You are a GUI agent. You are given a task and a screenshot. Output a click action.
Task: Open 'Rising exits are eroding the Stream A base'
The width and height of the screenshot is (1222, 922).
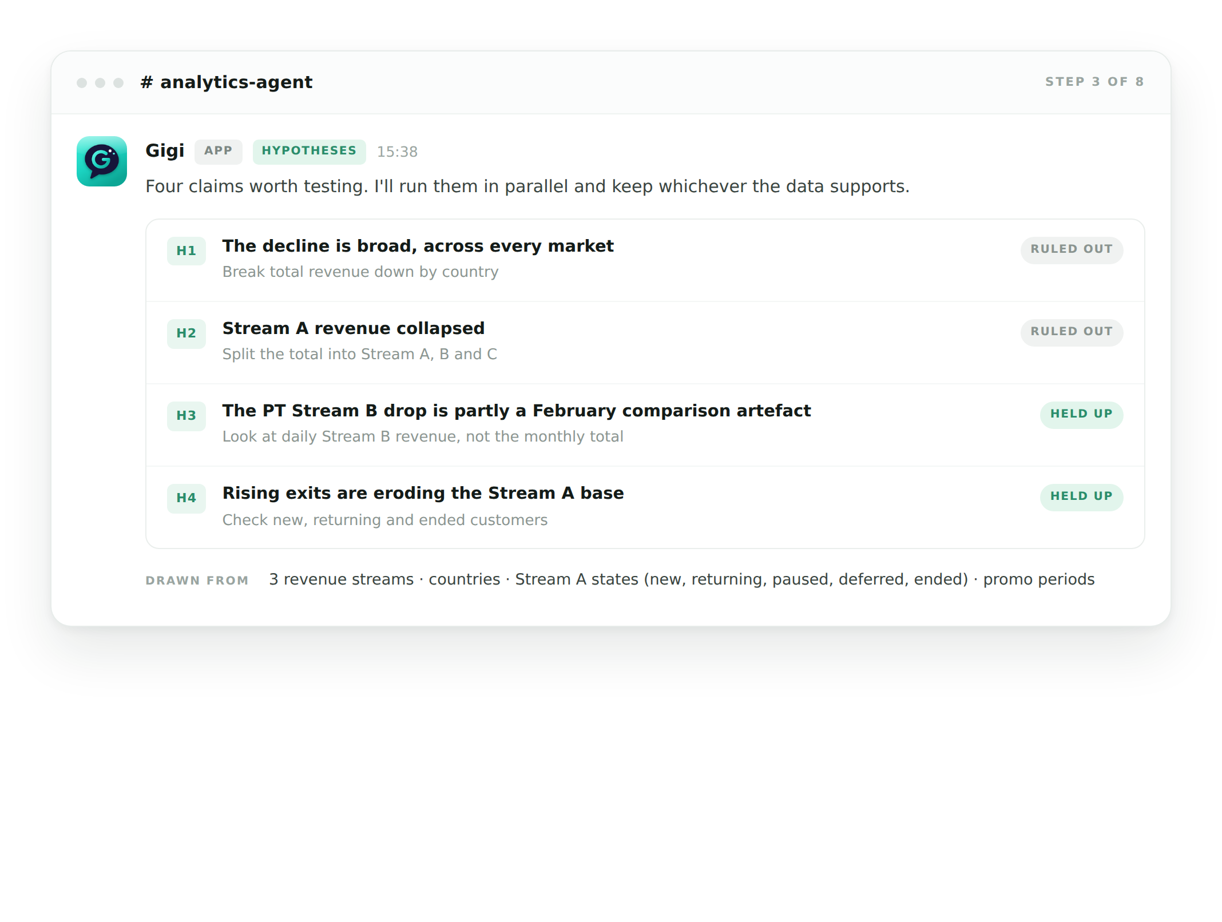(423, 493)
